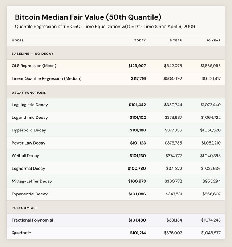The height and width of the screenshot is (247, 232).
Task: Select the Power Law Decay today value $101,123
Action: pos(138,143)
